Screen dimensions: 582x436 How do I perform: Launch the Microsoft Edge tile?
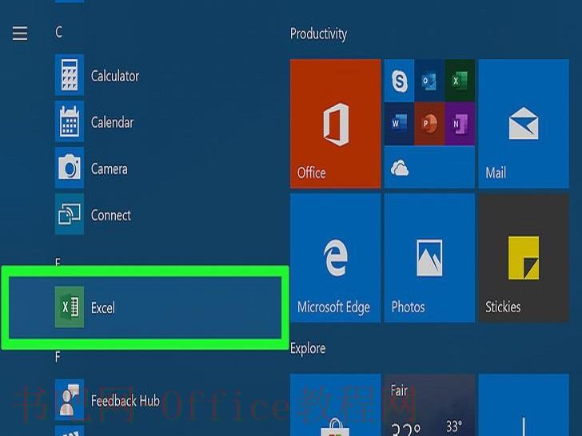click(x=336, y=258)
